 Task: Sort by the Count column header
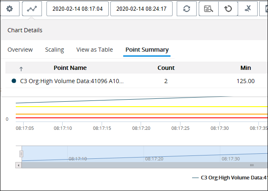(x=166, y=68)
